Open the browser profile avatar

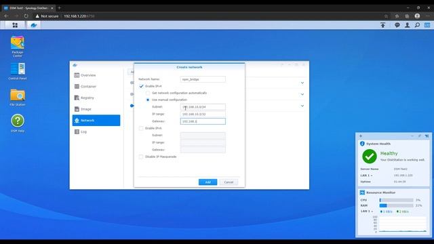coord(417,16)
